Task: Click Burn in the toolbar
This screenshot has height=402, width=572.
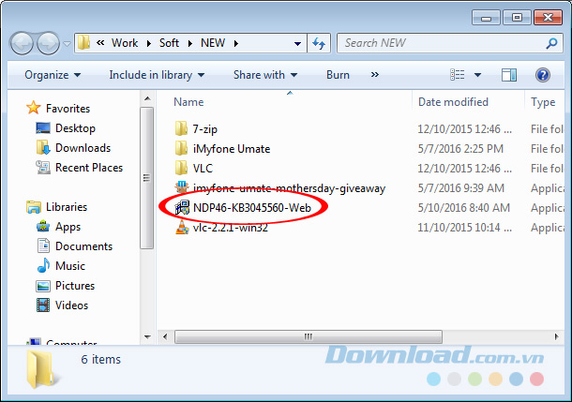Action: (338, 75)
